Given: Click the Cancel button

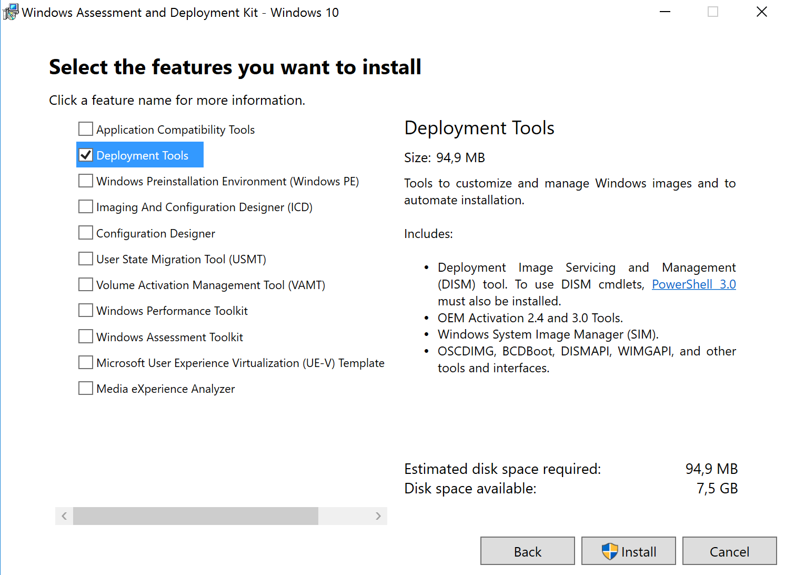Looking at the screenshot, I should (x=730, y=551).
